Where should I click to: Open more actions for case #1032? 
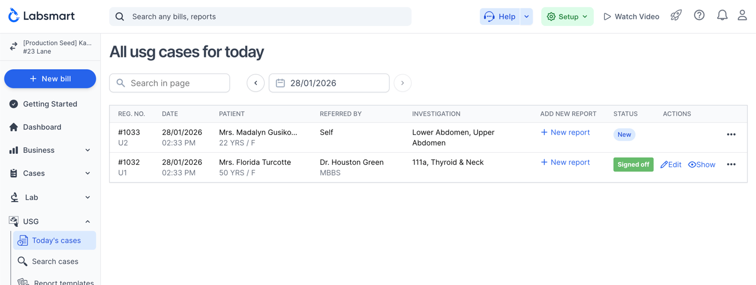(x=731, y=164)
